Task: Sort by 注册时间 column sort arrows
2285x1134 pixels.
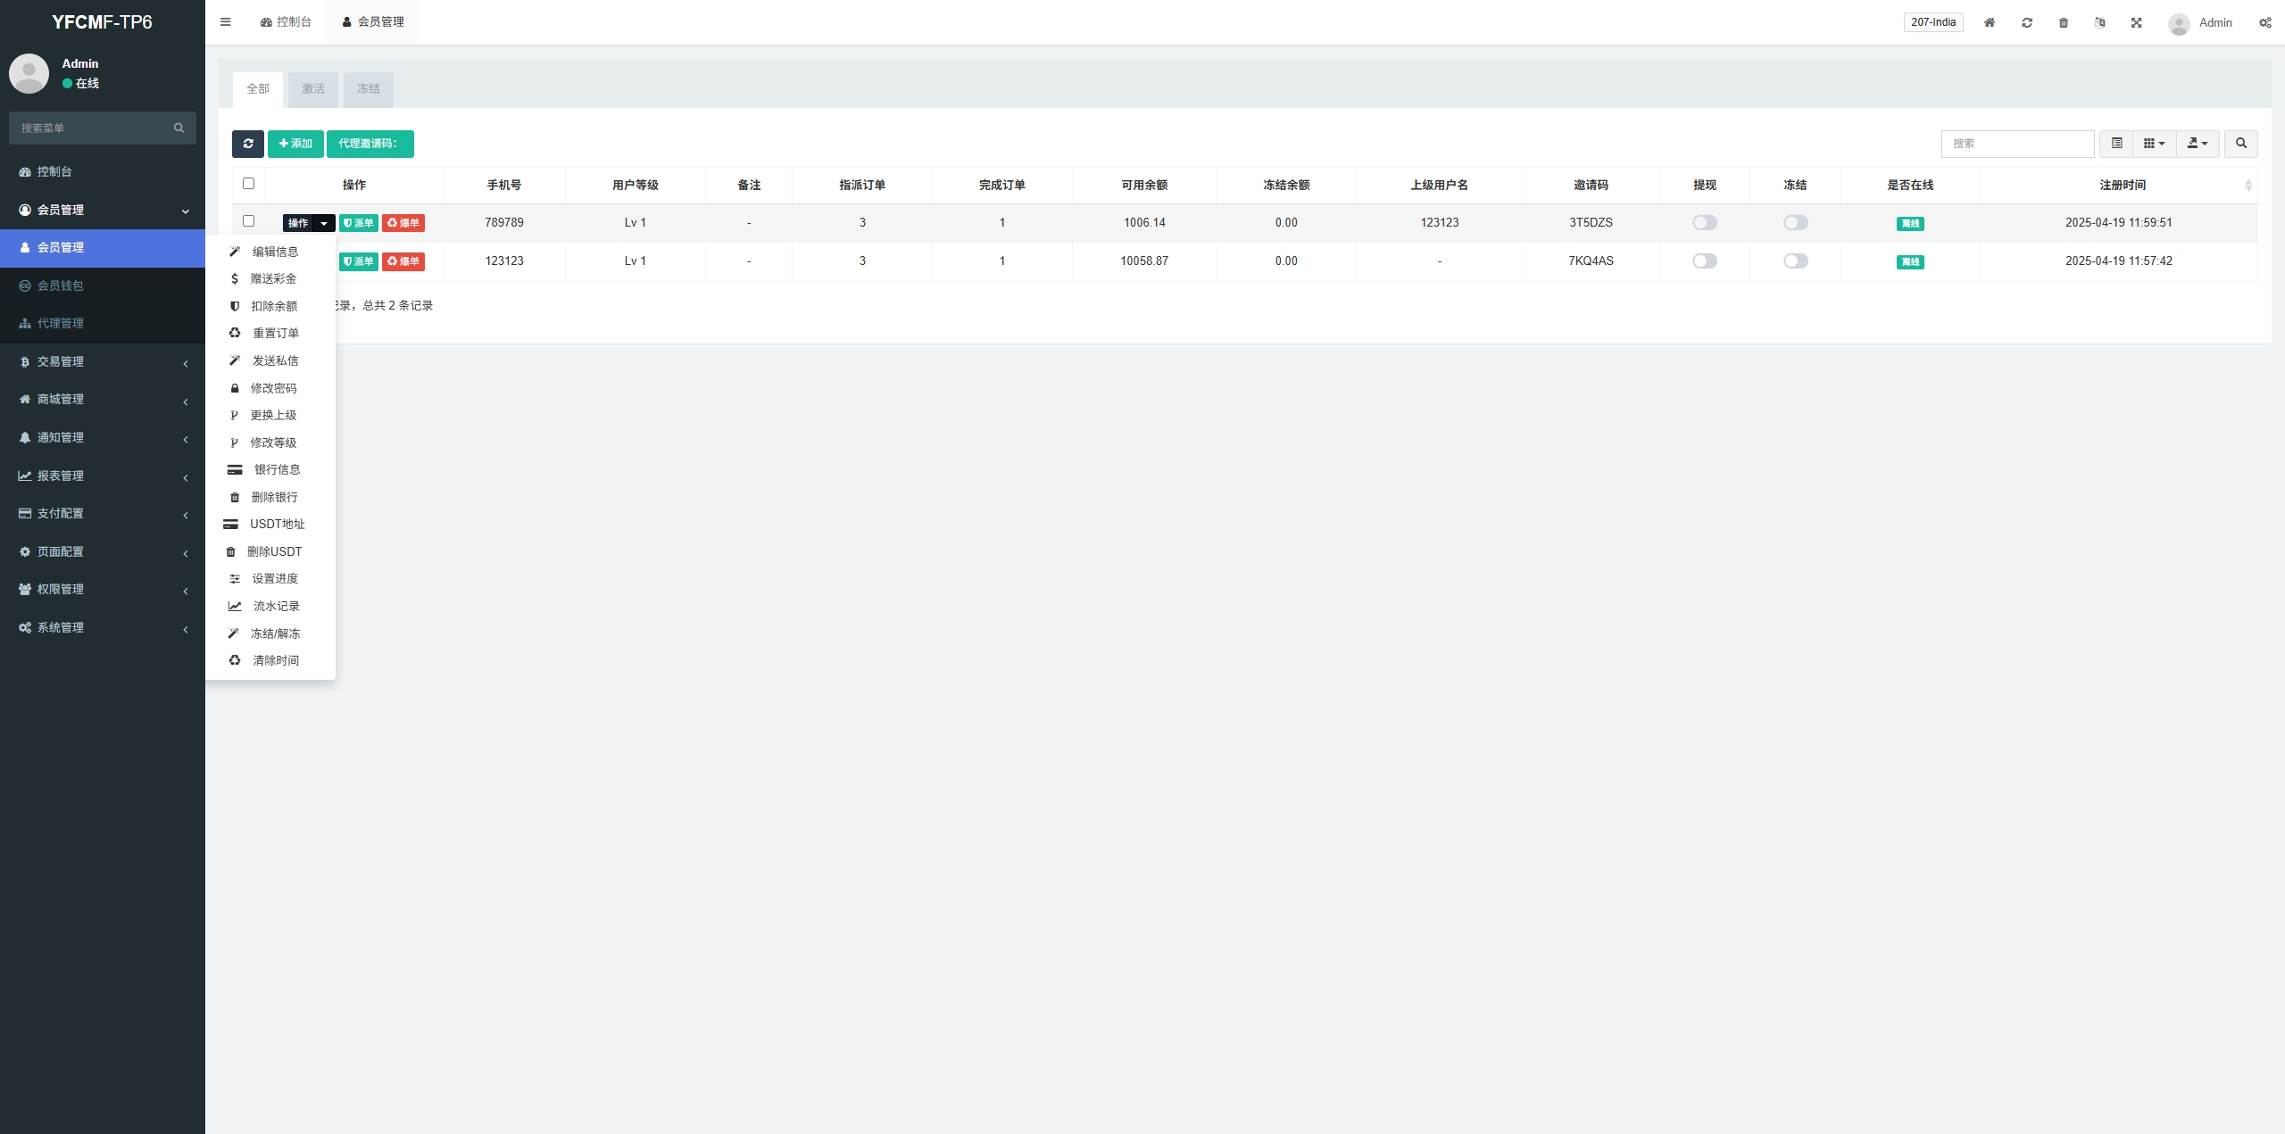Action: pyautogui.click(x=2248, y=185)
